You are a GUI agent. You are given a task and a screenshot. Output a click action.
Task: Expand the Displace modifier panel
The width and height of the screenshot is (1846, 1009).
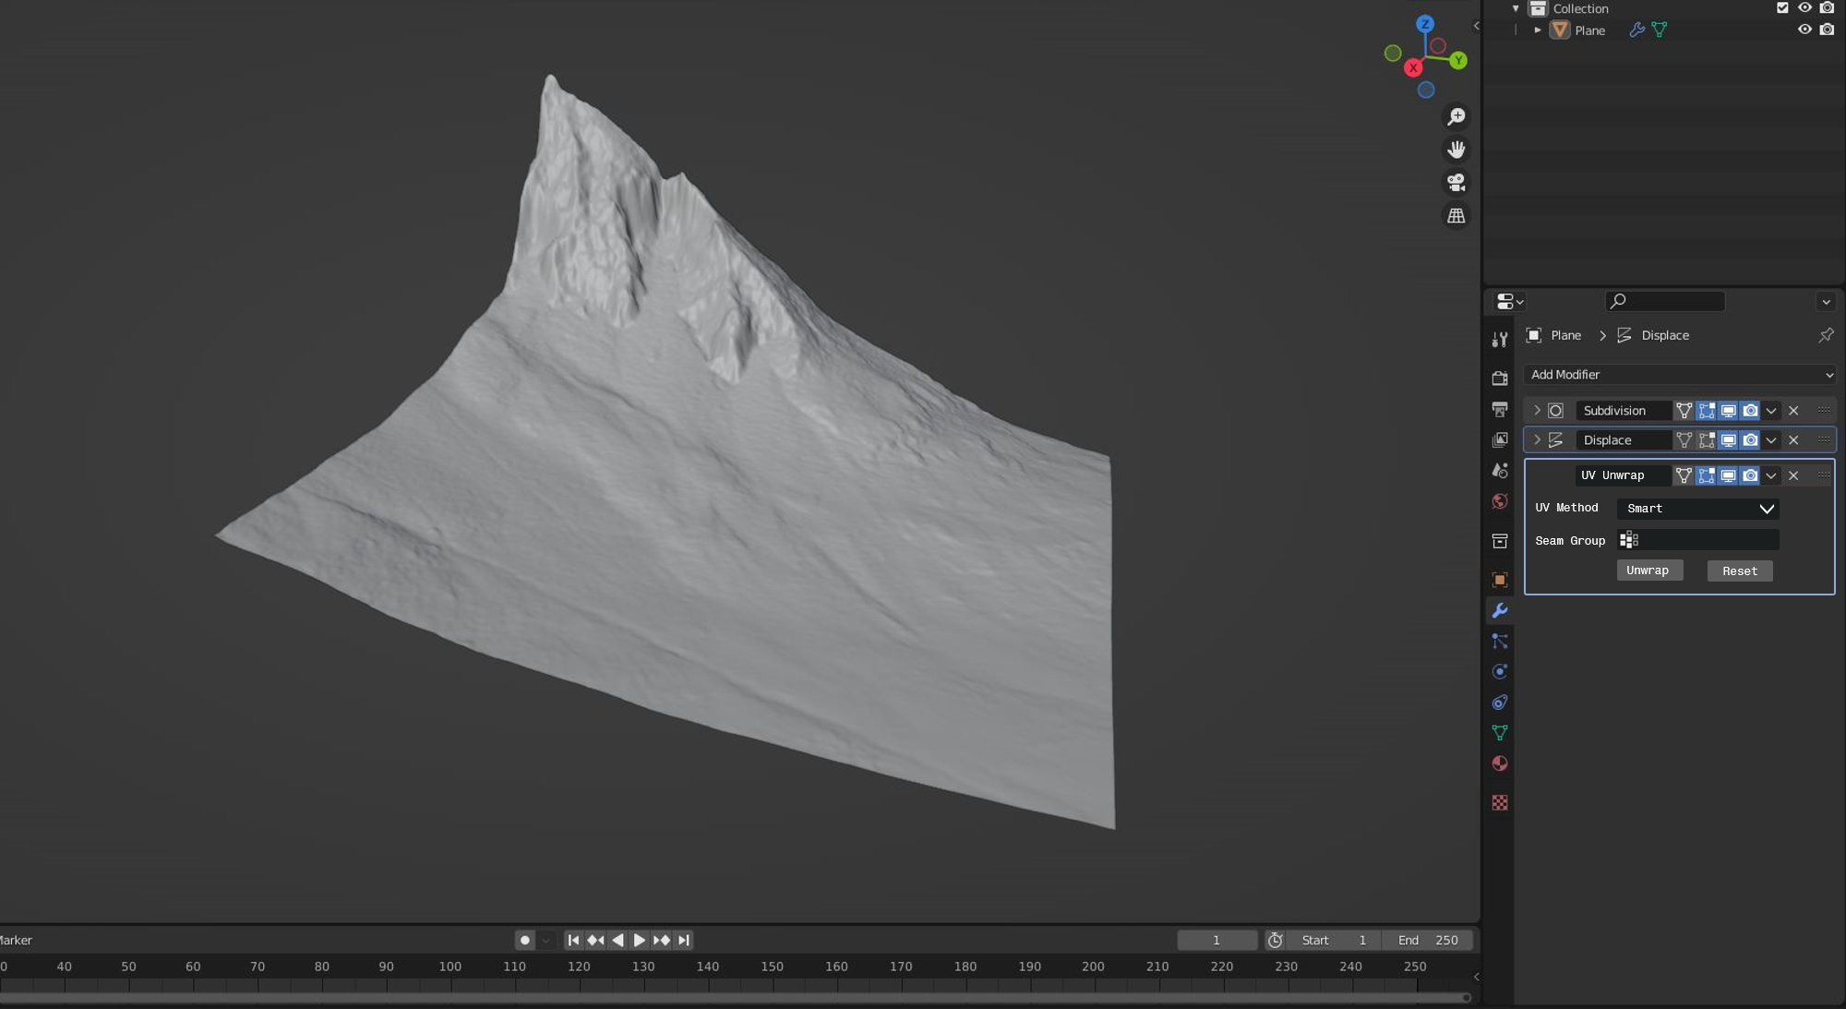click(1537, 440)
